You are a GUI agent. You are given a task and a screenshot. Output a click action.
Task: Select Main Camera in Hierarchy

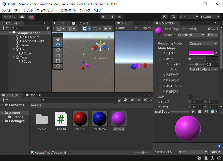tap(30, 37)
